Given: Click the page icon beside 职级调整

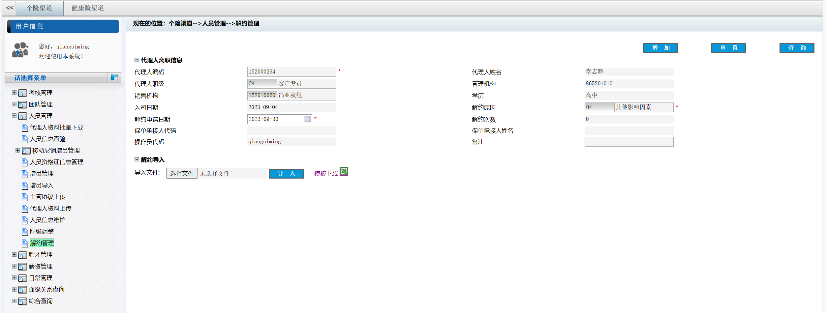Looking at the screenshot, I should (25, 232).
